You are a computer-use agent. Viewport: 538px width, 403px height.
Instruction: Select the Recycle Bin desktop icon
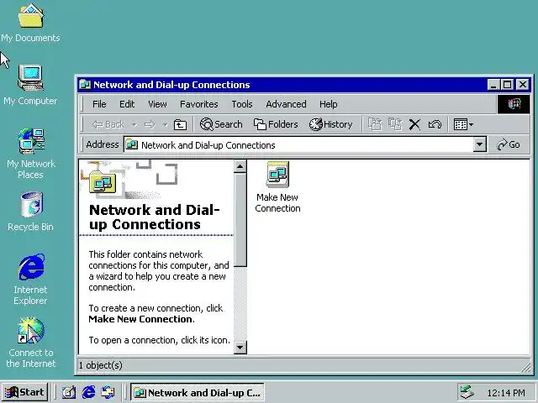point(30,212)
